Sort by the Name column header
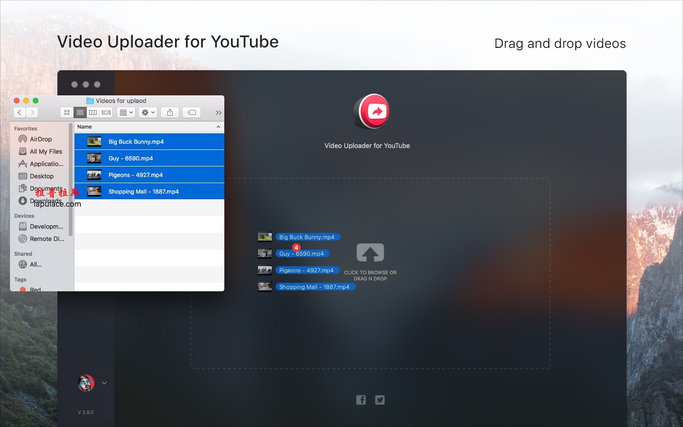 [x=149, y=127]
